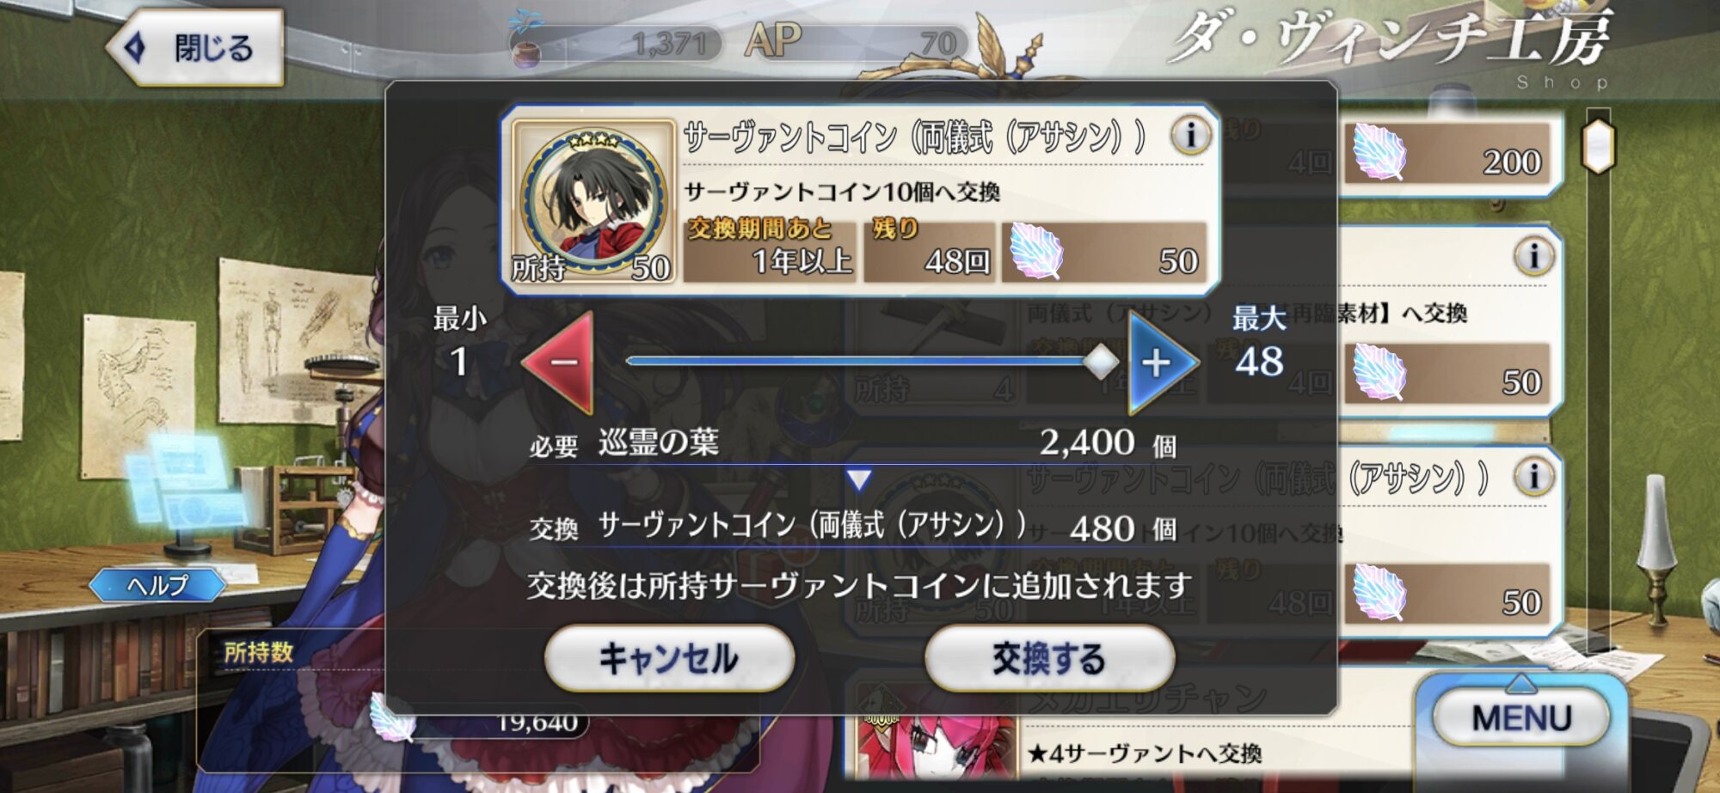This screenshot has width=1720, height=793.
Task: Click the shop list scrollbar handle
Action: [x=1599, y=146]
